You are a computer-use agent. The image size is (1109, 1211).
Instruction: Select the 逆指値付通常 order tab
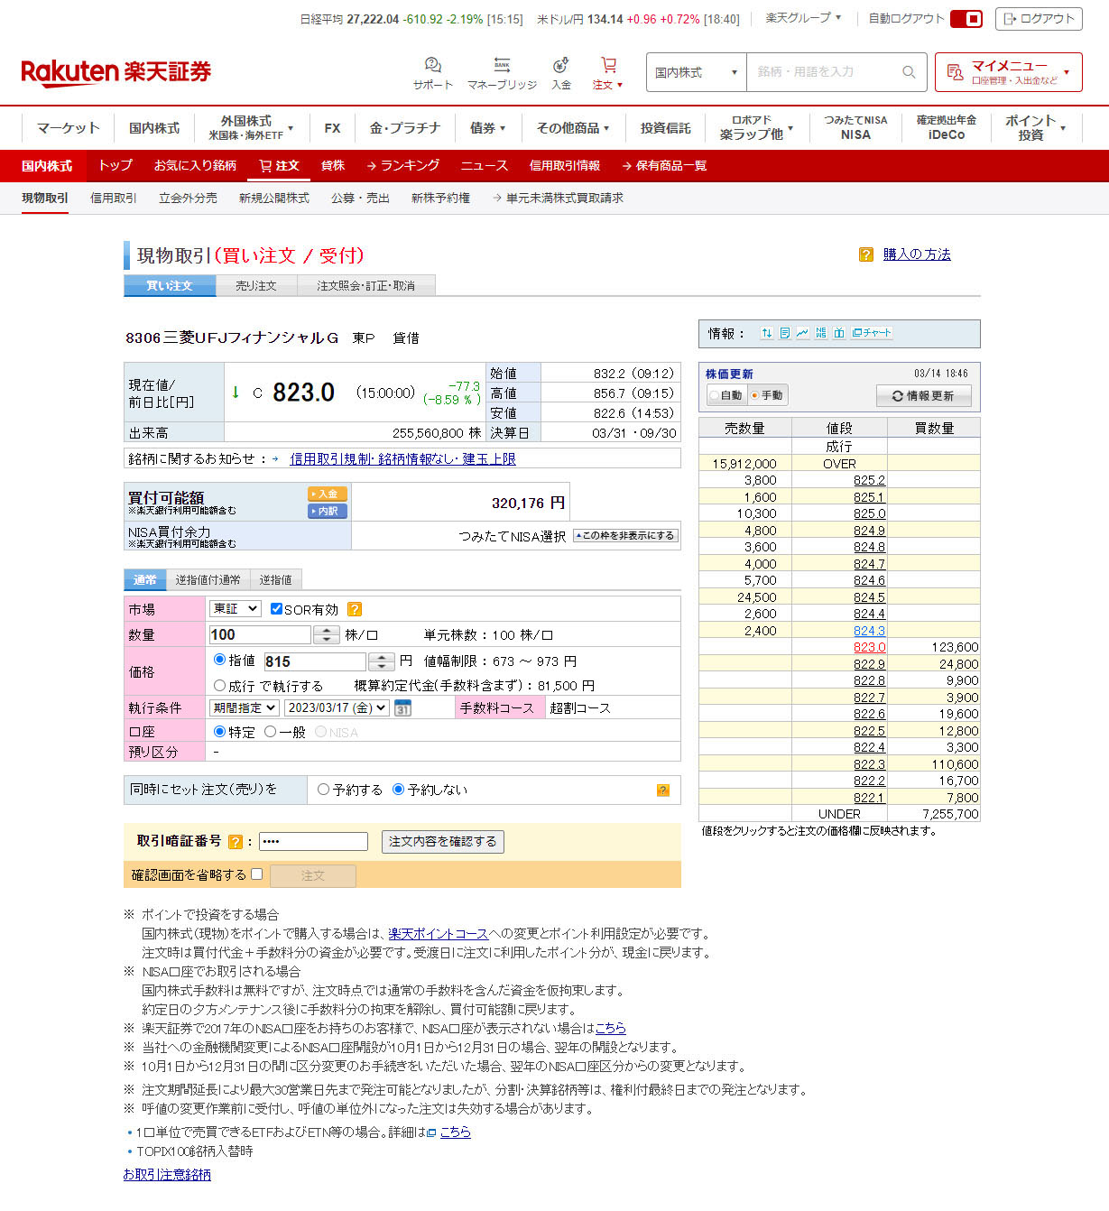click(x=208, y=580)
